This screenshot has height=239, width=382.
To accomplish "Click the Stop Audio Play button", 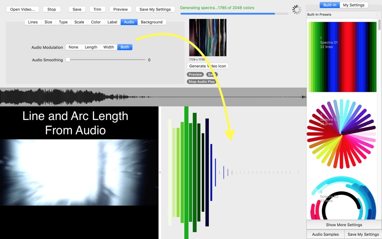I will 201,82.
